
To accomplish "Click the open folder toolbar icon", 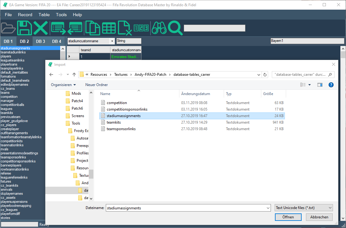I will click(x=8, y=28).
